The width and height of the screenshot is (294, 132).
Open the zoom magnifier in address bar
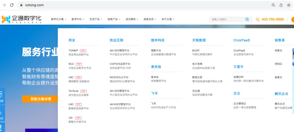tap(273, 5)
